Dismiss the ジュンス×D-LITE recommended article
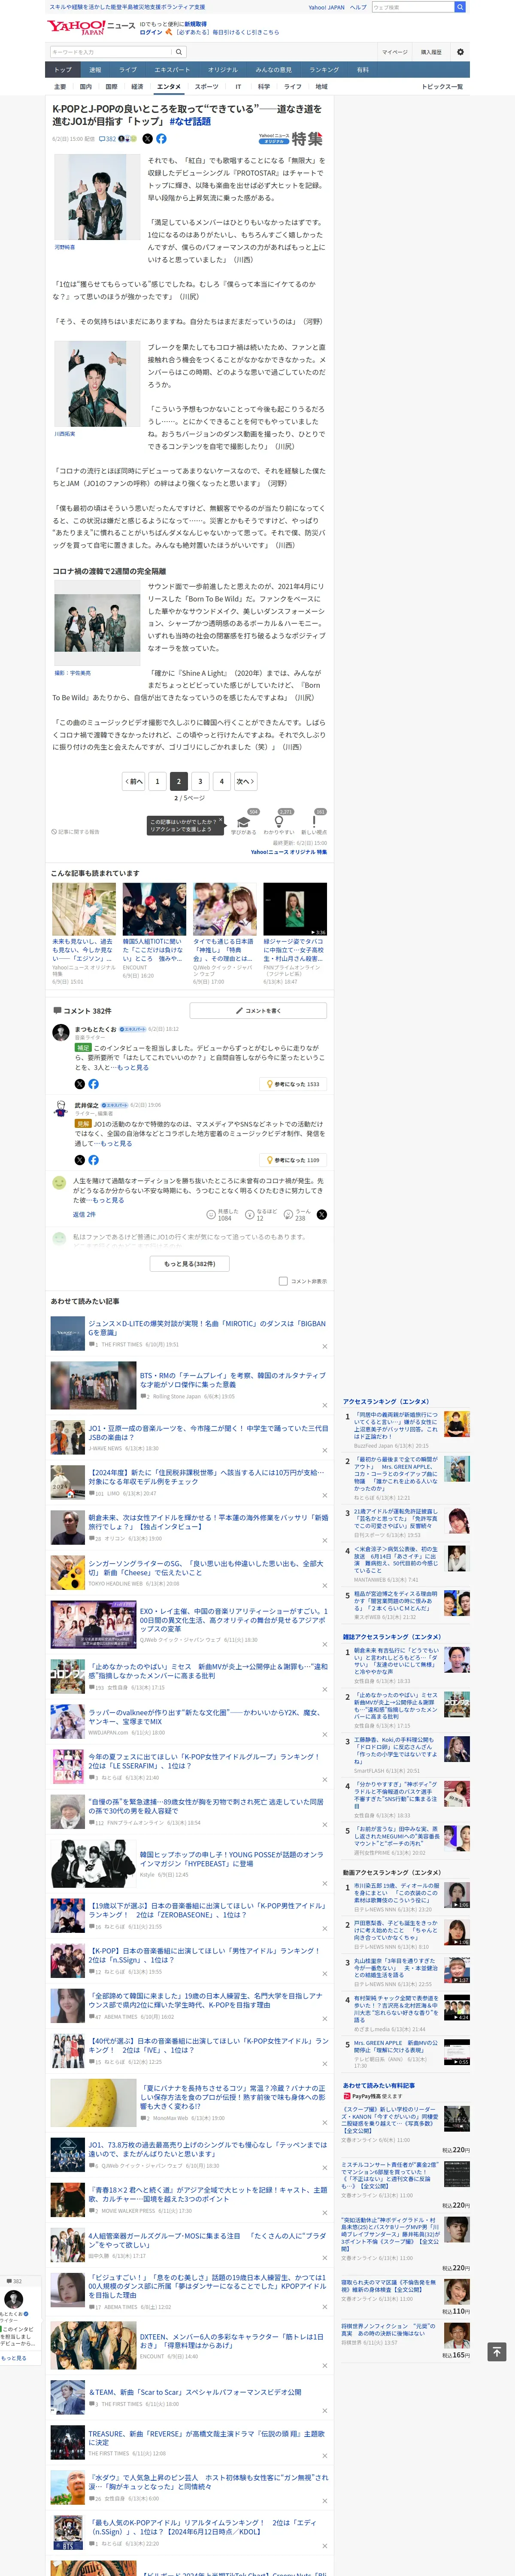The width and height of the screenshot is (515, 2576). pyautogui.click(x=324, y=1346)
